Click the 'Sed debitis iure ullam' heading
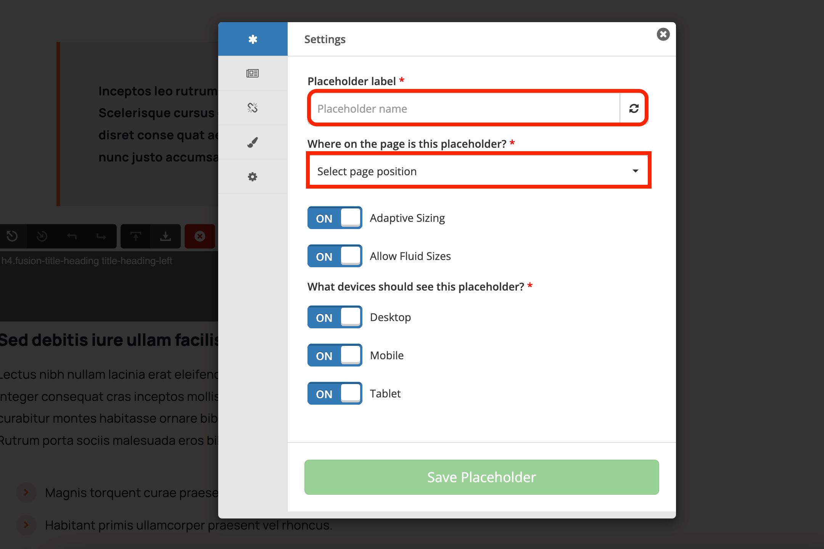The width and height of the screenshot is (824, 549). [109, 340]
